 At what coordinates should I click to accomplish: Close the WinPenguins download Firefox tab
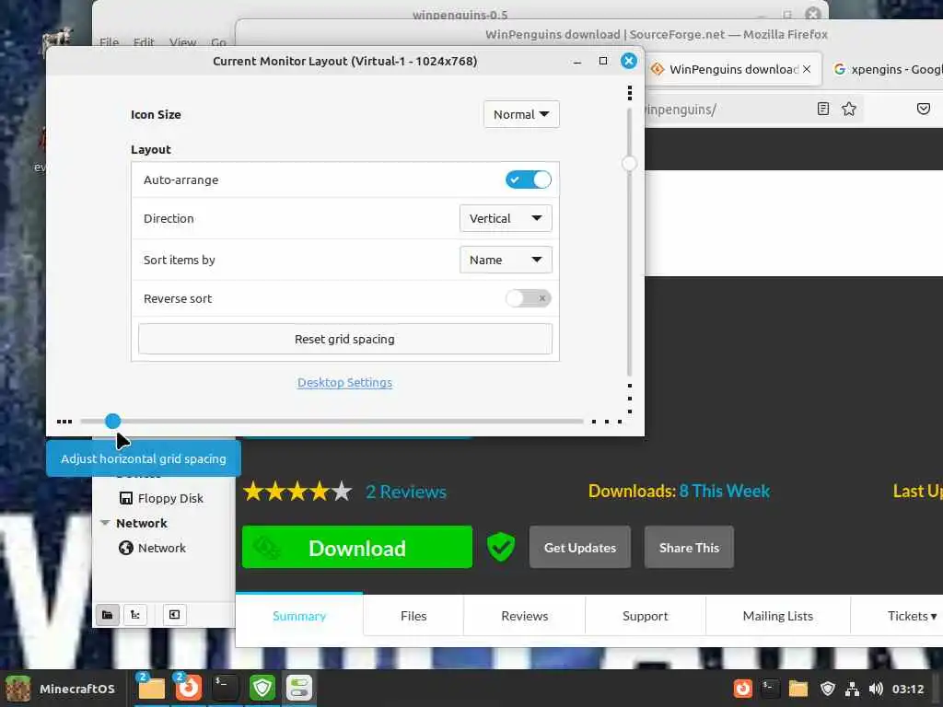coord(807,69)
